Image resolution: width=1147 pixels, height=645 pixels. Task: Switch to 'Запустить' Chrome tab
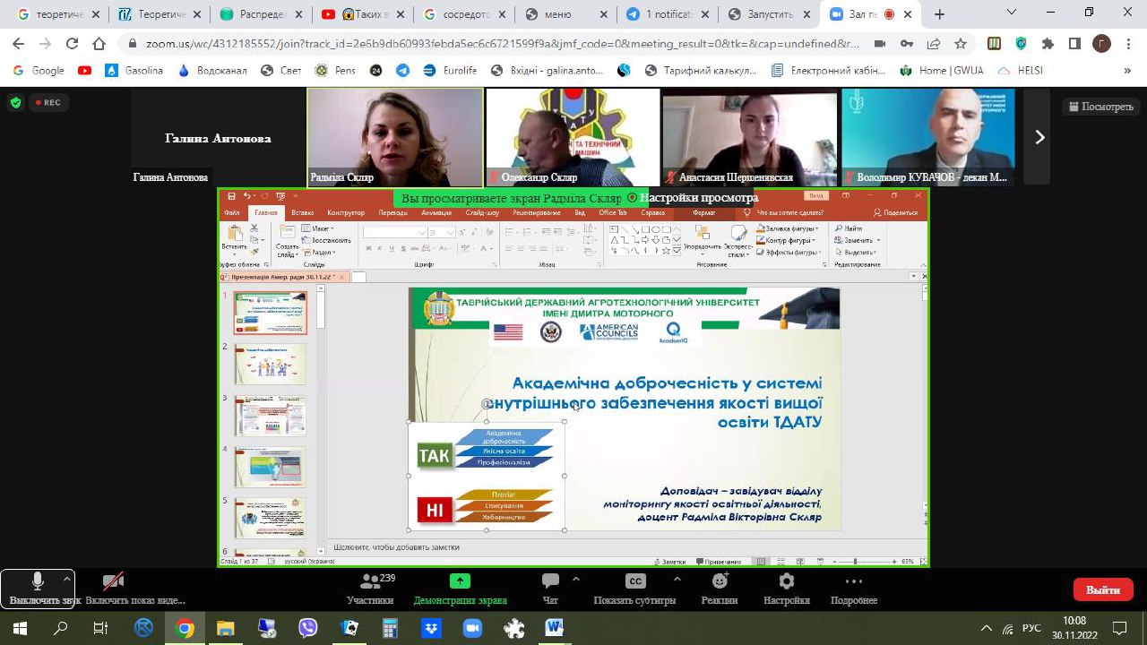tap(771, 14)
